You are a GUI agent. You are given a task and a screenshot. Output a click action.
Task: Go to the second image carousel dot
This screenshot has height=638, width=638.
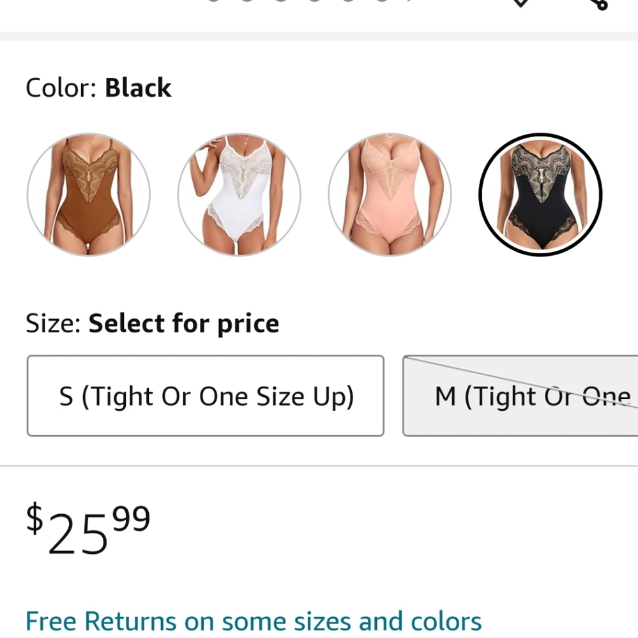[x=247, y=1]
